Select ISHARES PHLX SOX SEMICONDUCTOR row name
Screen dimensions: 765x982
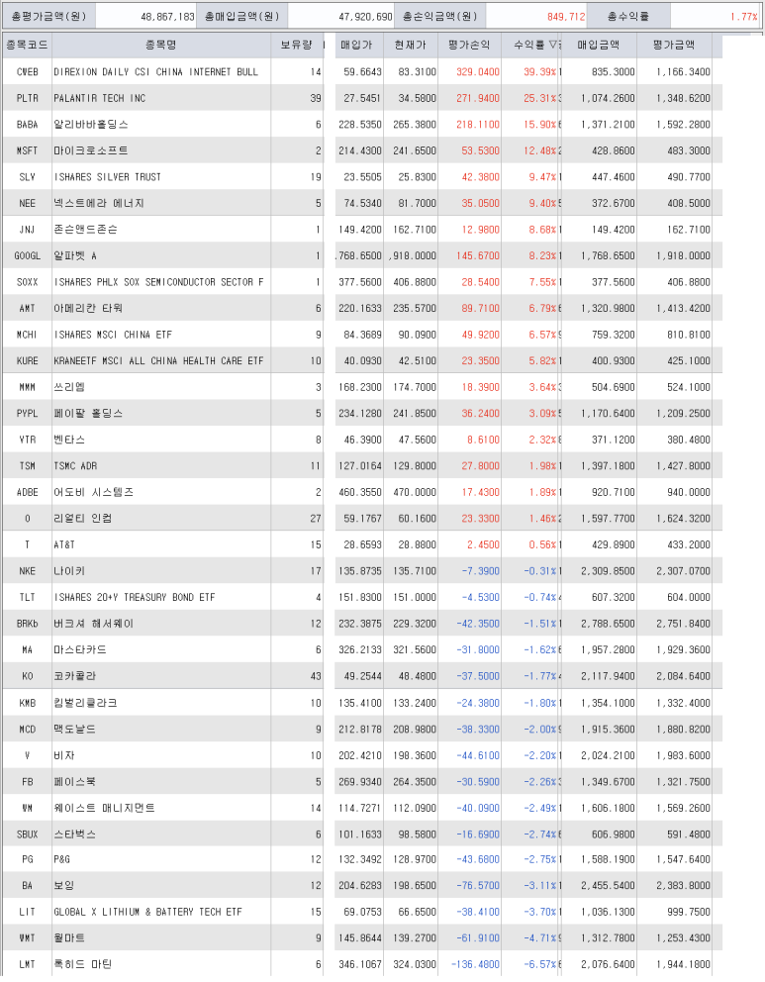coord(158,282)
